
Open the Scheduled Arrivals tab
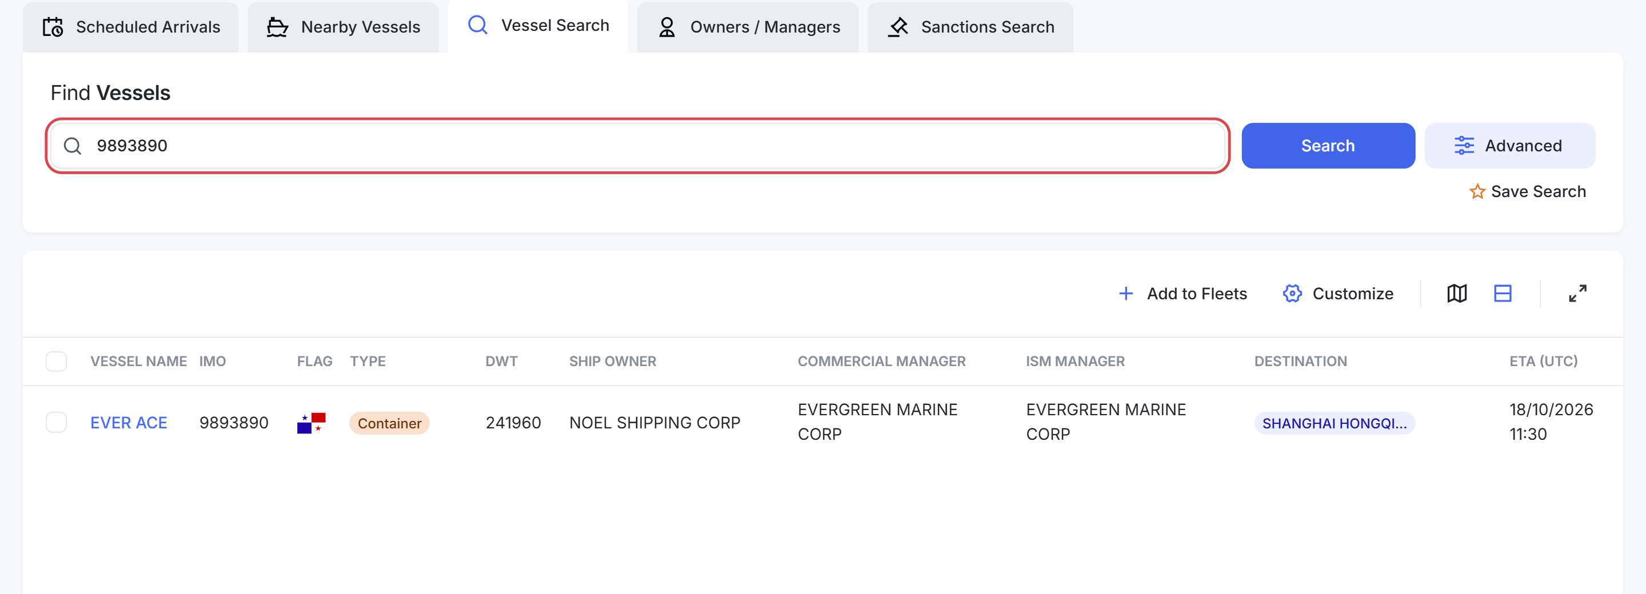tap(131, 27)
